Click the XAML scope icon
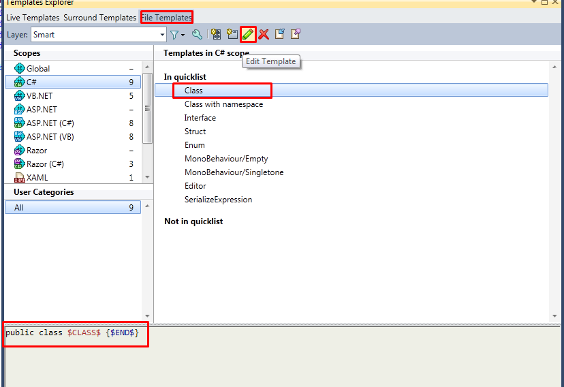 coord(20,178)
